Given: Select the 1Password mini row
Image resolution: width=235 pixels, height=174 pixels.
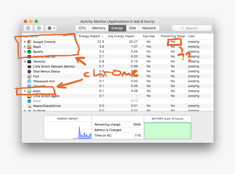Looking at the screenshot, I should (x=117, y=81).
